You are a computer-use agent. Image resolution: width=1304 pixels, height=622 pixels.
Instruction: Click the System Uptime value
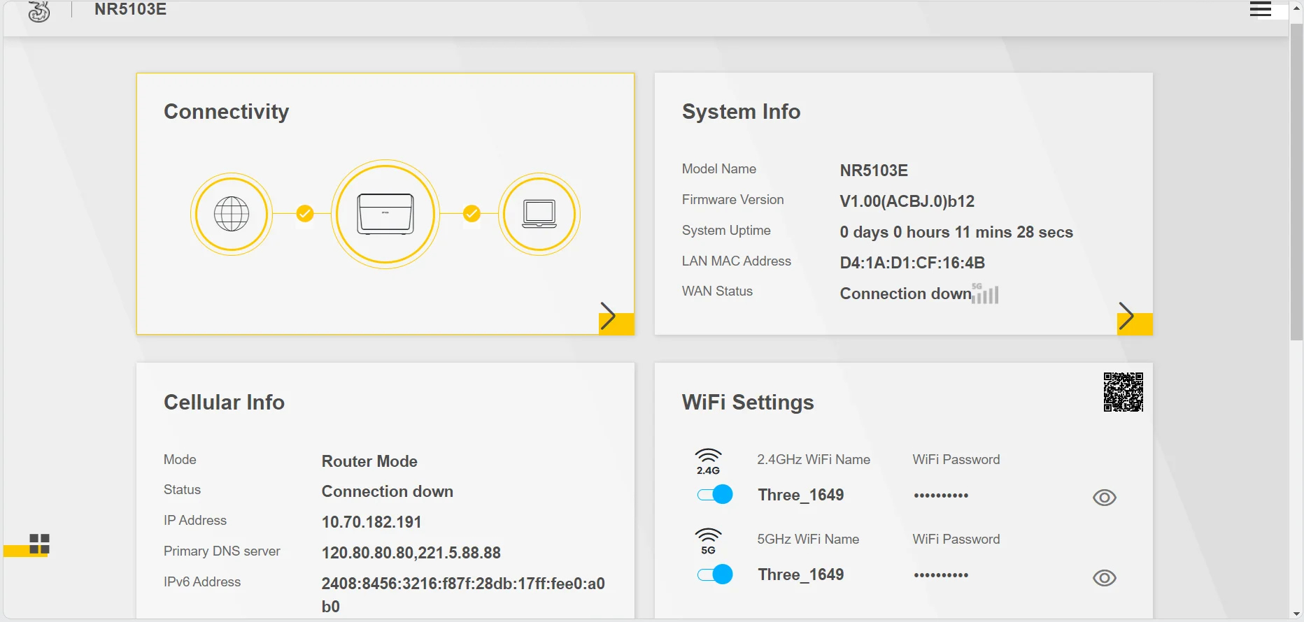(956, 232)
